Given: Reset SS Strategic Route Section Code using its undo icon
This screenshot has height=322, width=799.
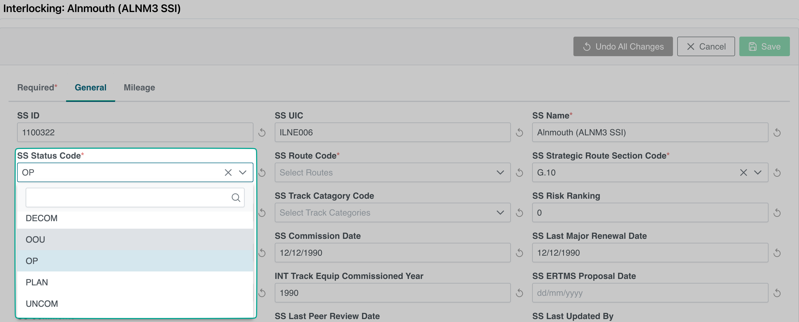Looking at the screenshot, I should pyautogui.click(x=777, y=172).
